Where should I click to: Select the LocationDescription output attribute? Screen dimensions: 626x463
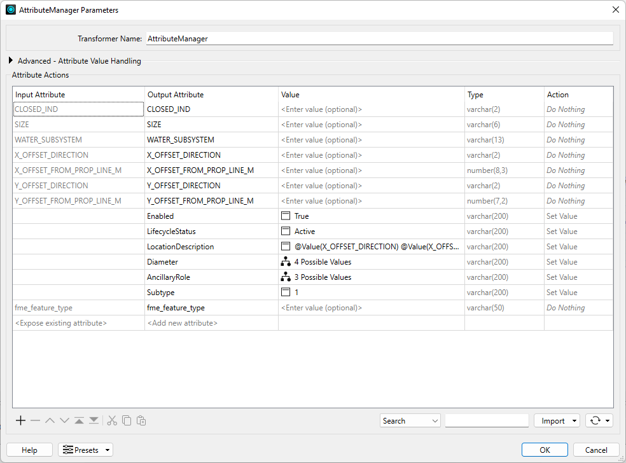pyautogui.click(x=212, y=247)
